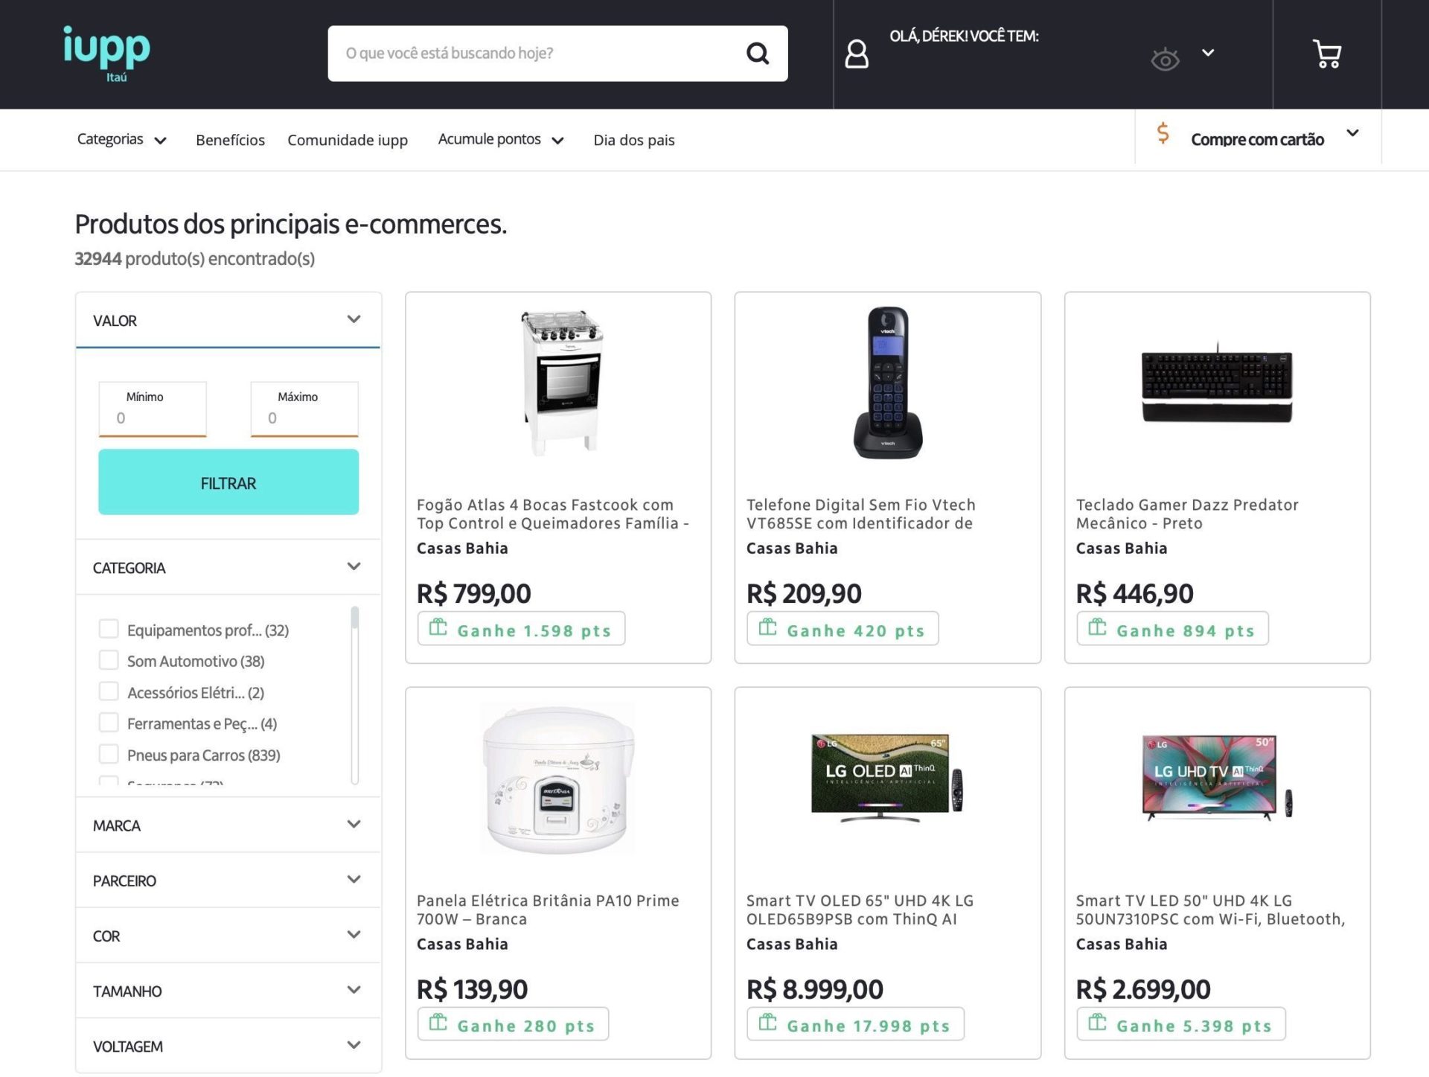Click price R$ 446,90
Image resolution: width=1429 pixels, height=1077 pixels.
pyautogui.click(x=1134, y=593)
